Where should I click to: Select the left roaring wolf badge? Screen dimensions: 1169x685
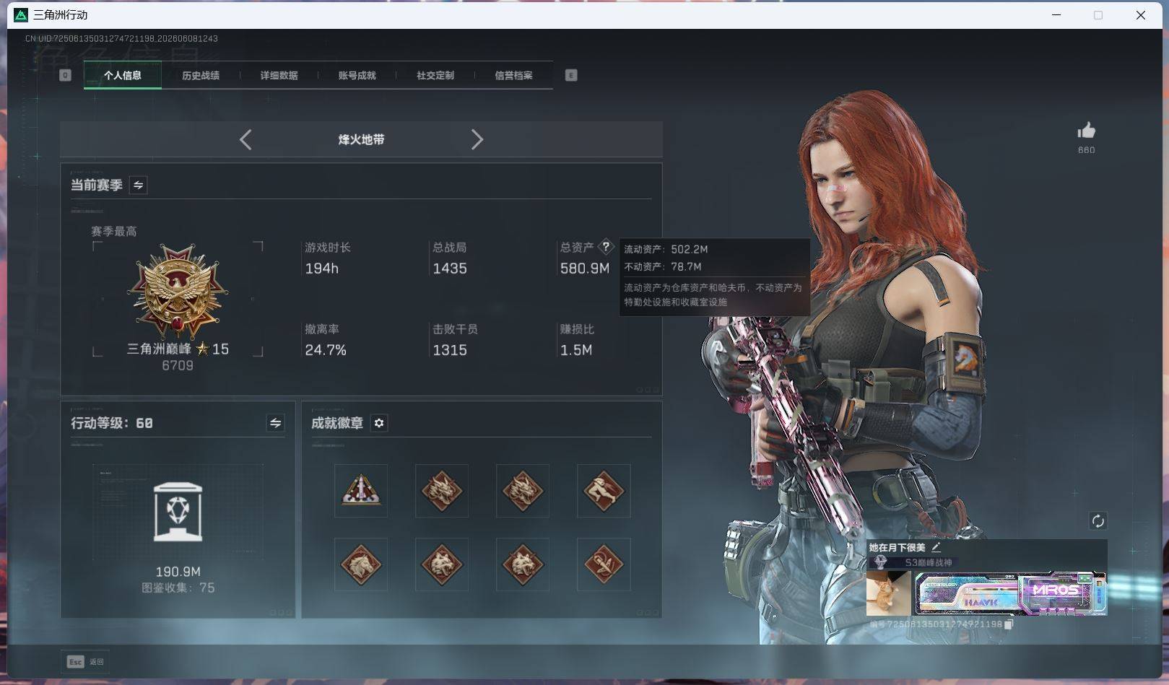coord(442,564)
